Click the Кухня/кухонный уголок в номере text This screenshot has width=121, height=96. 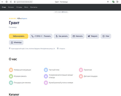[x=61, y=83]
